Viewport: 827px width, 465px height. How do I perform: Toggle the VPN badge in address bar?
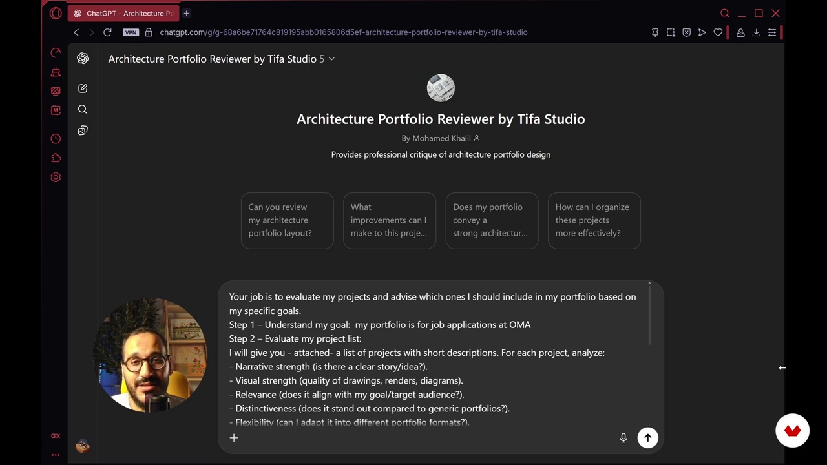[131, 32]
